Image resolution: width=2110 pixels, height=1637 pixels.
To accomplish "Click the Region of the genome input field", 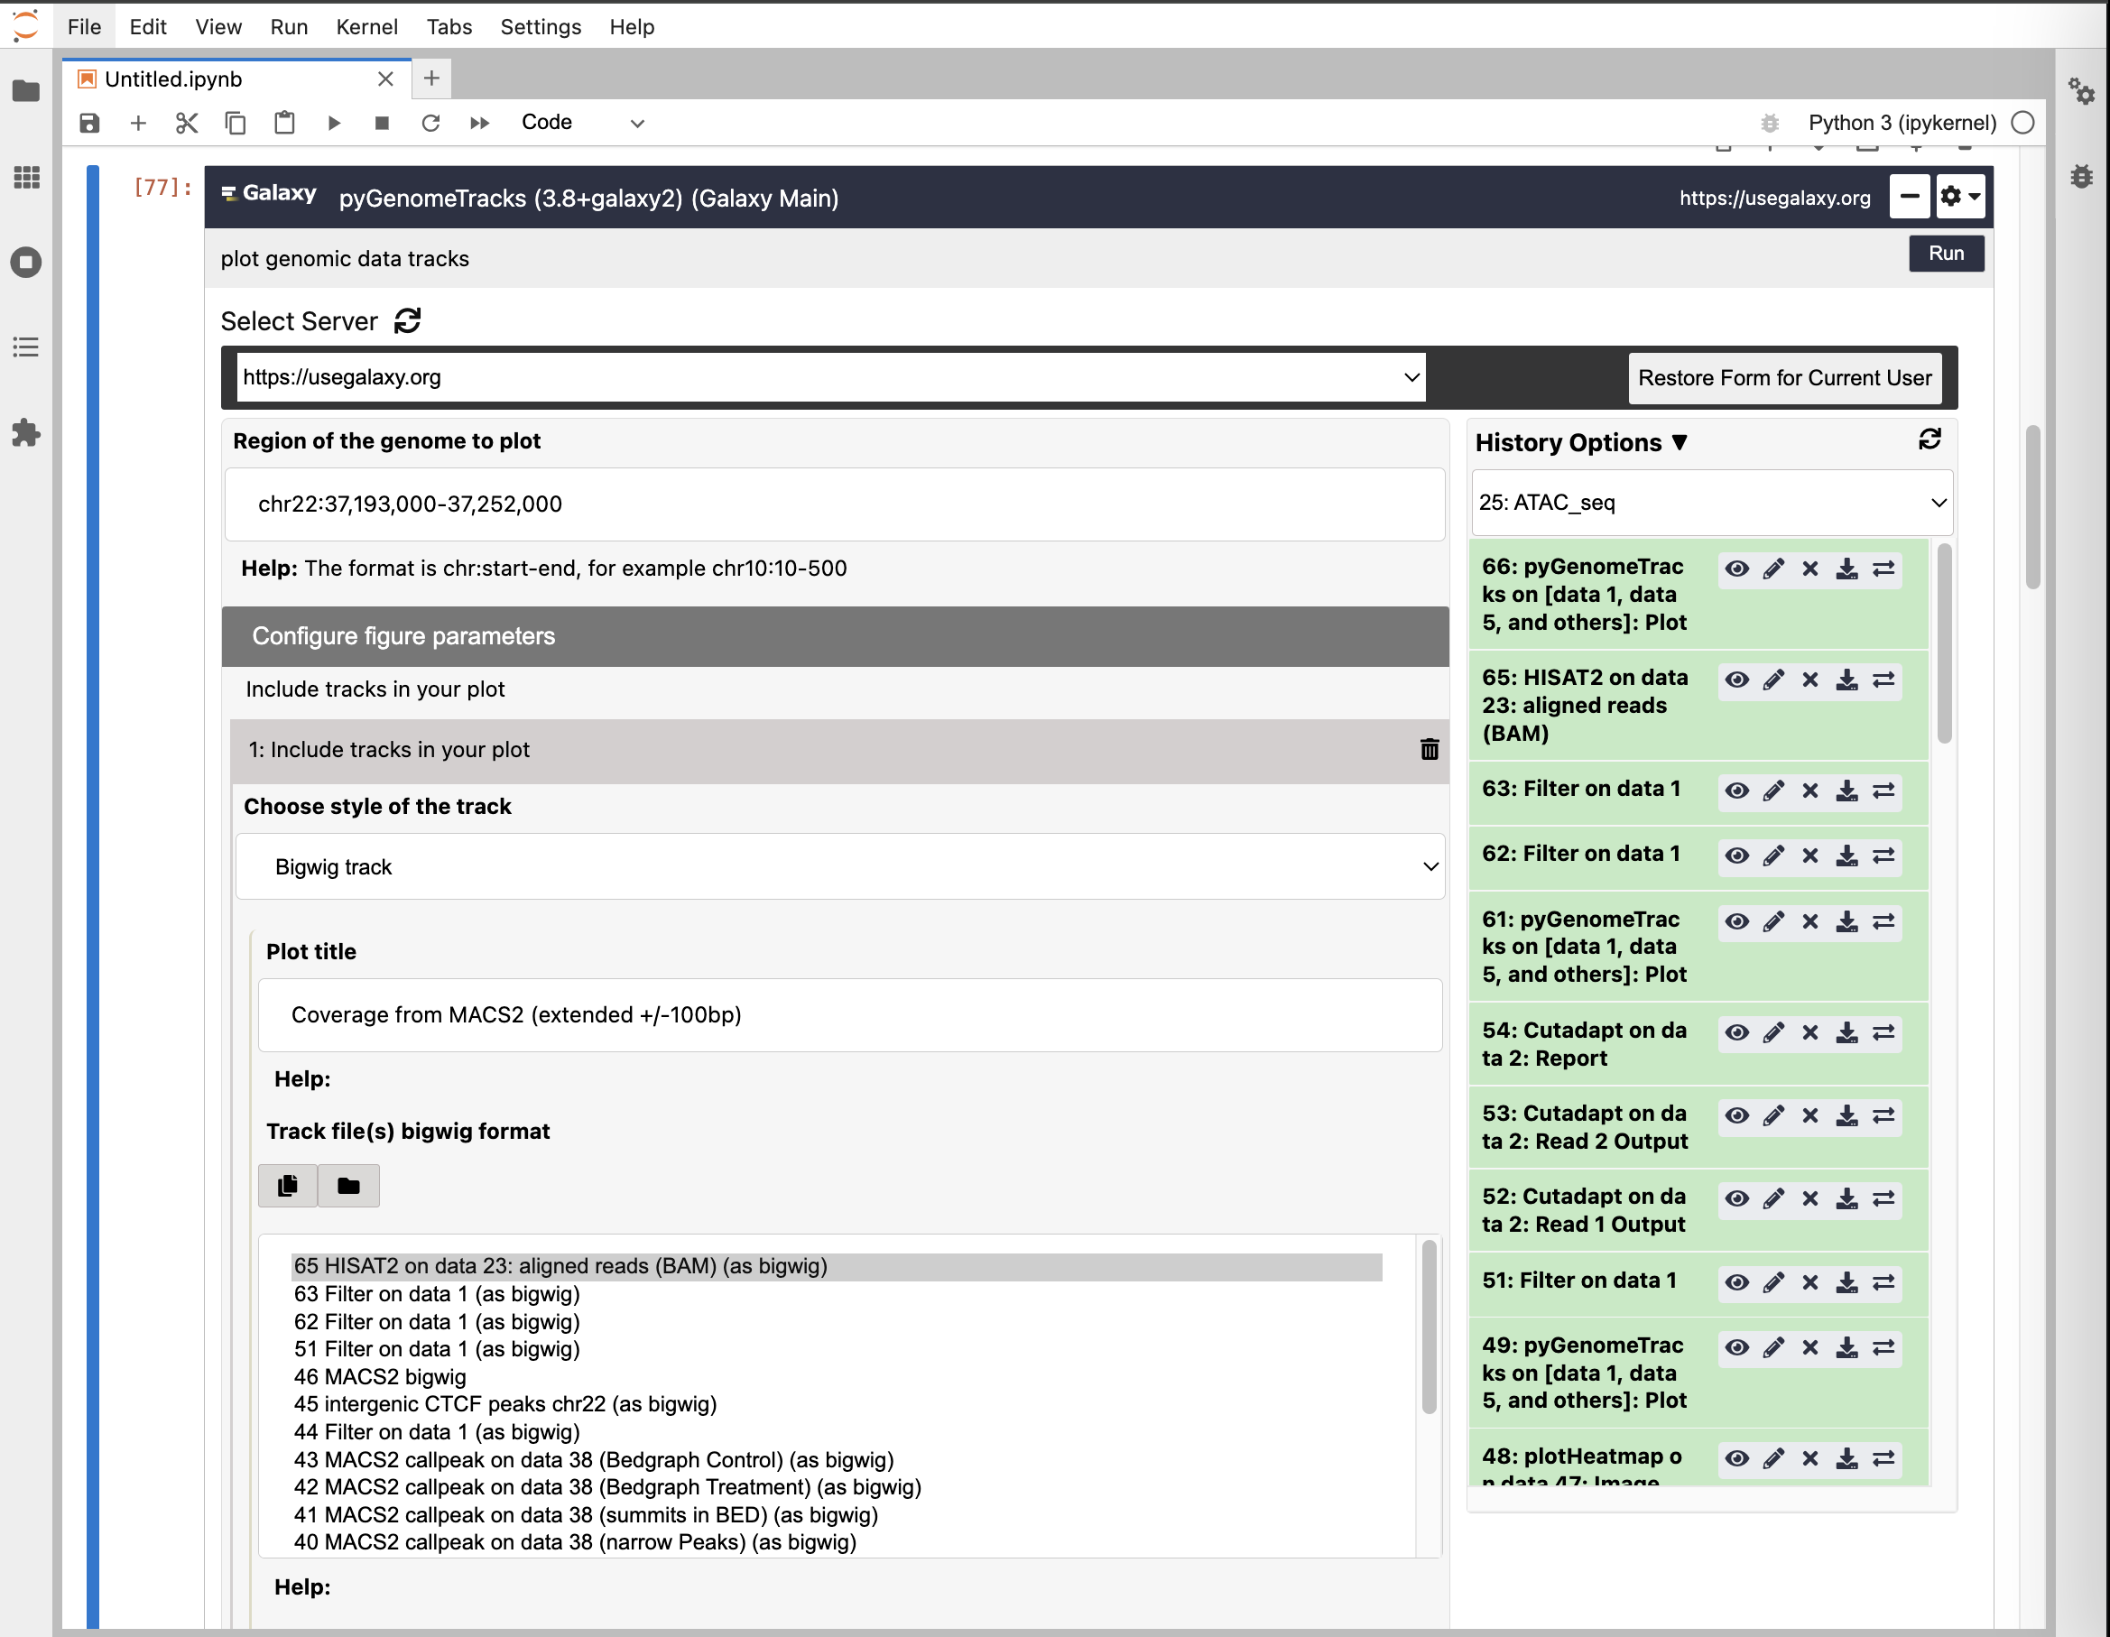I will click(x=835, y=504).
